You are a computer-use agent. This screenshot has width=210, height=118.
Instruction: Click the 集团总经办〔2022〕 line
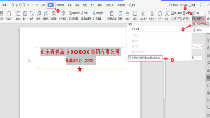(x=79, y=61)
